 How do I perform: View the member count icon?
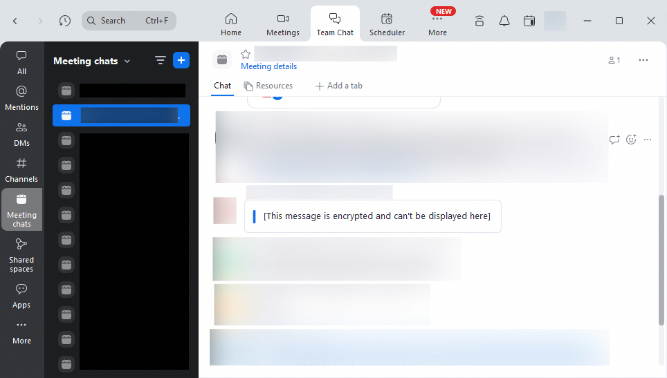[x=614, y=60]
